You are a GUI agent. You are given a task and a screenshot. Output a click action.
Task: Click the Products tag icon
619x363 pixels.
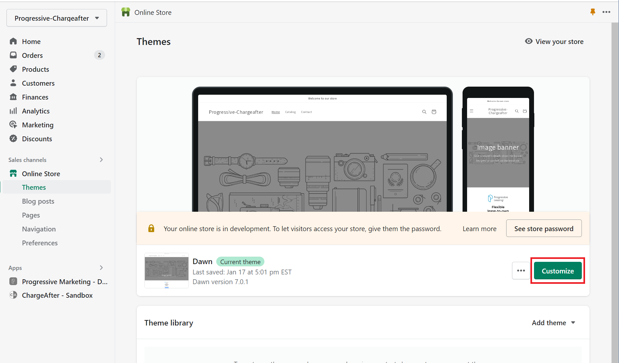[x=13, y=69]
